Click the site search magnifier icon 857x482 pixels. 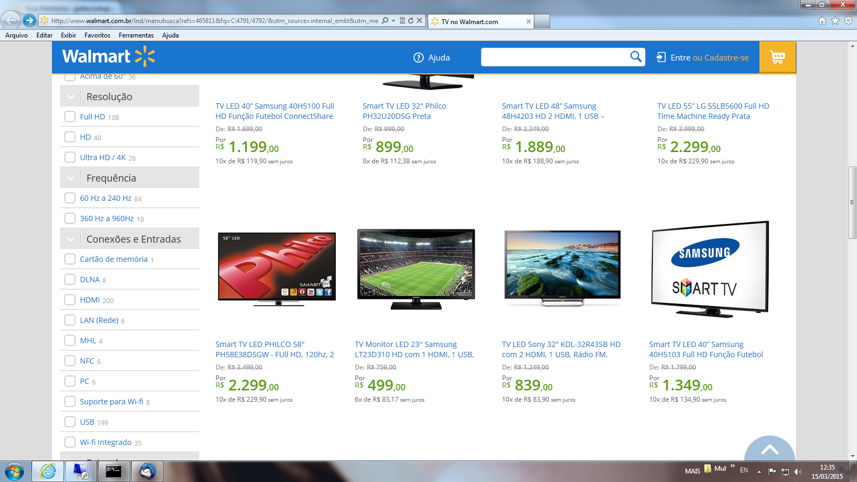[x=636, y=57]
